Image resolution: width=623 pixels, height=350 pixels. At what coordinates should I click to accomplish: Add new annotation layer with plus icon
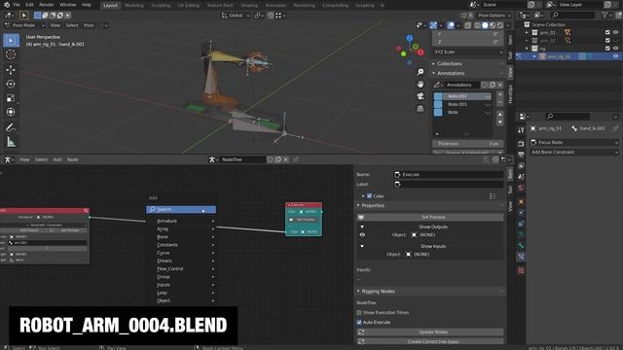pyautogui.click(x=499, y=95)
